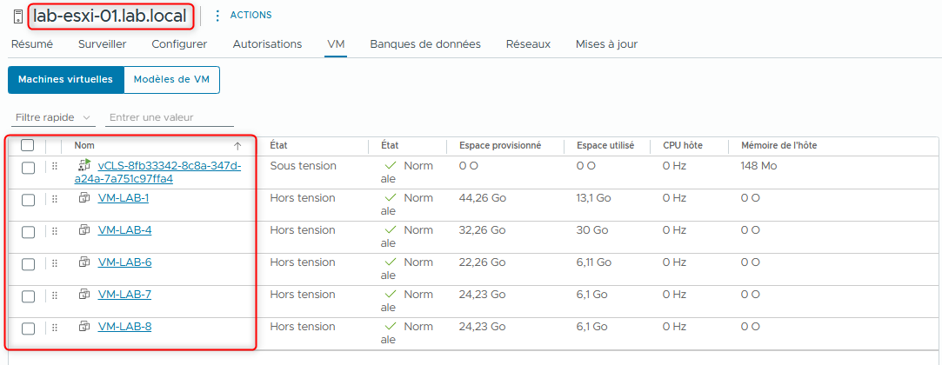Open the VM-LAB-1 link
Screen dimensions: 942x365
[124, 197]
